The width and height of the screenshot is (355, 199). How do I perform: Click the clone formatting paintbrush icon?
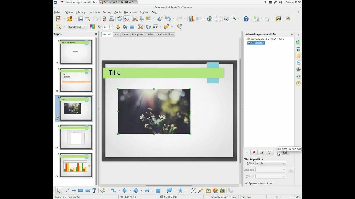160,19
